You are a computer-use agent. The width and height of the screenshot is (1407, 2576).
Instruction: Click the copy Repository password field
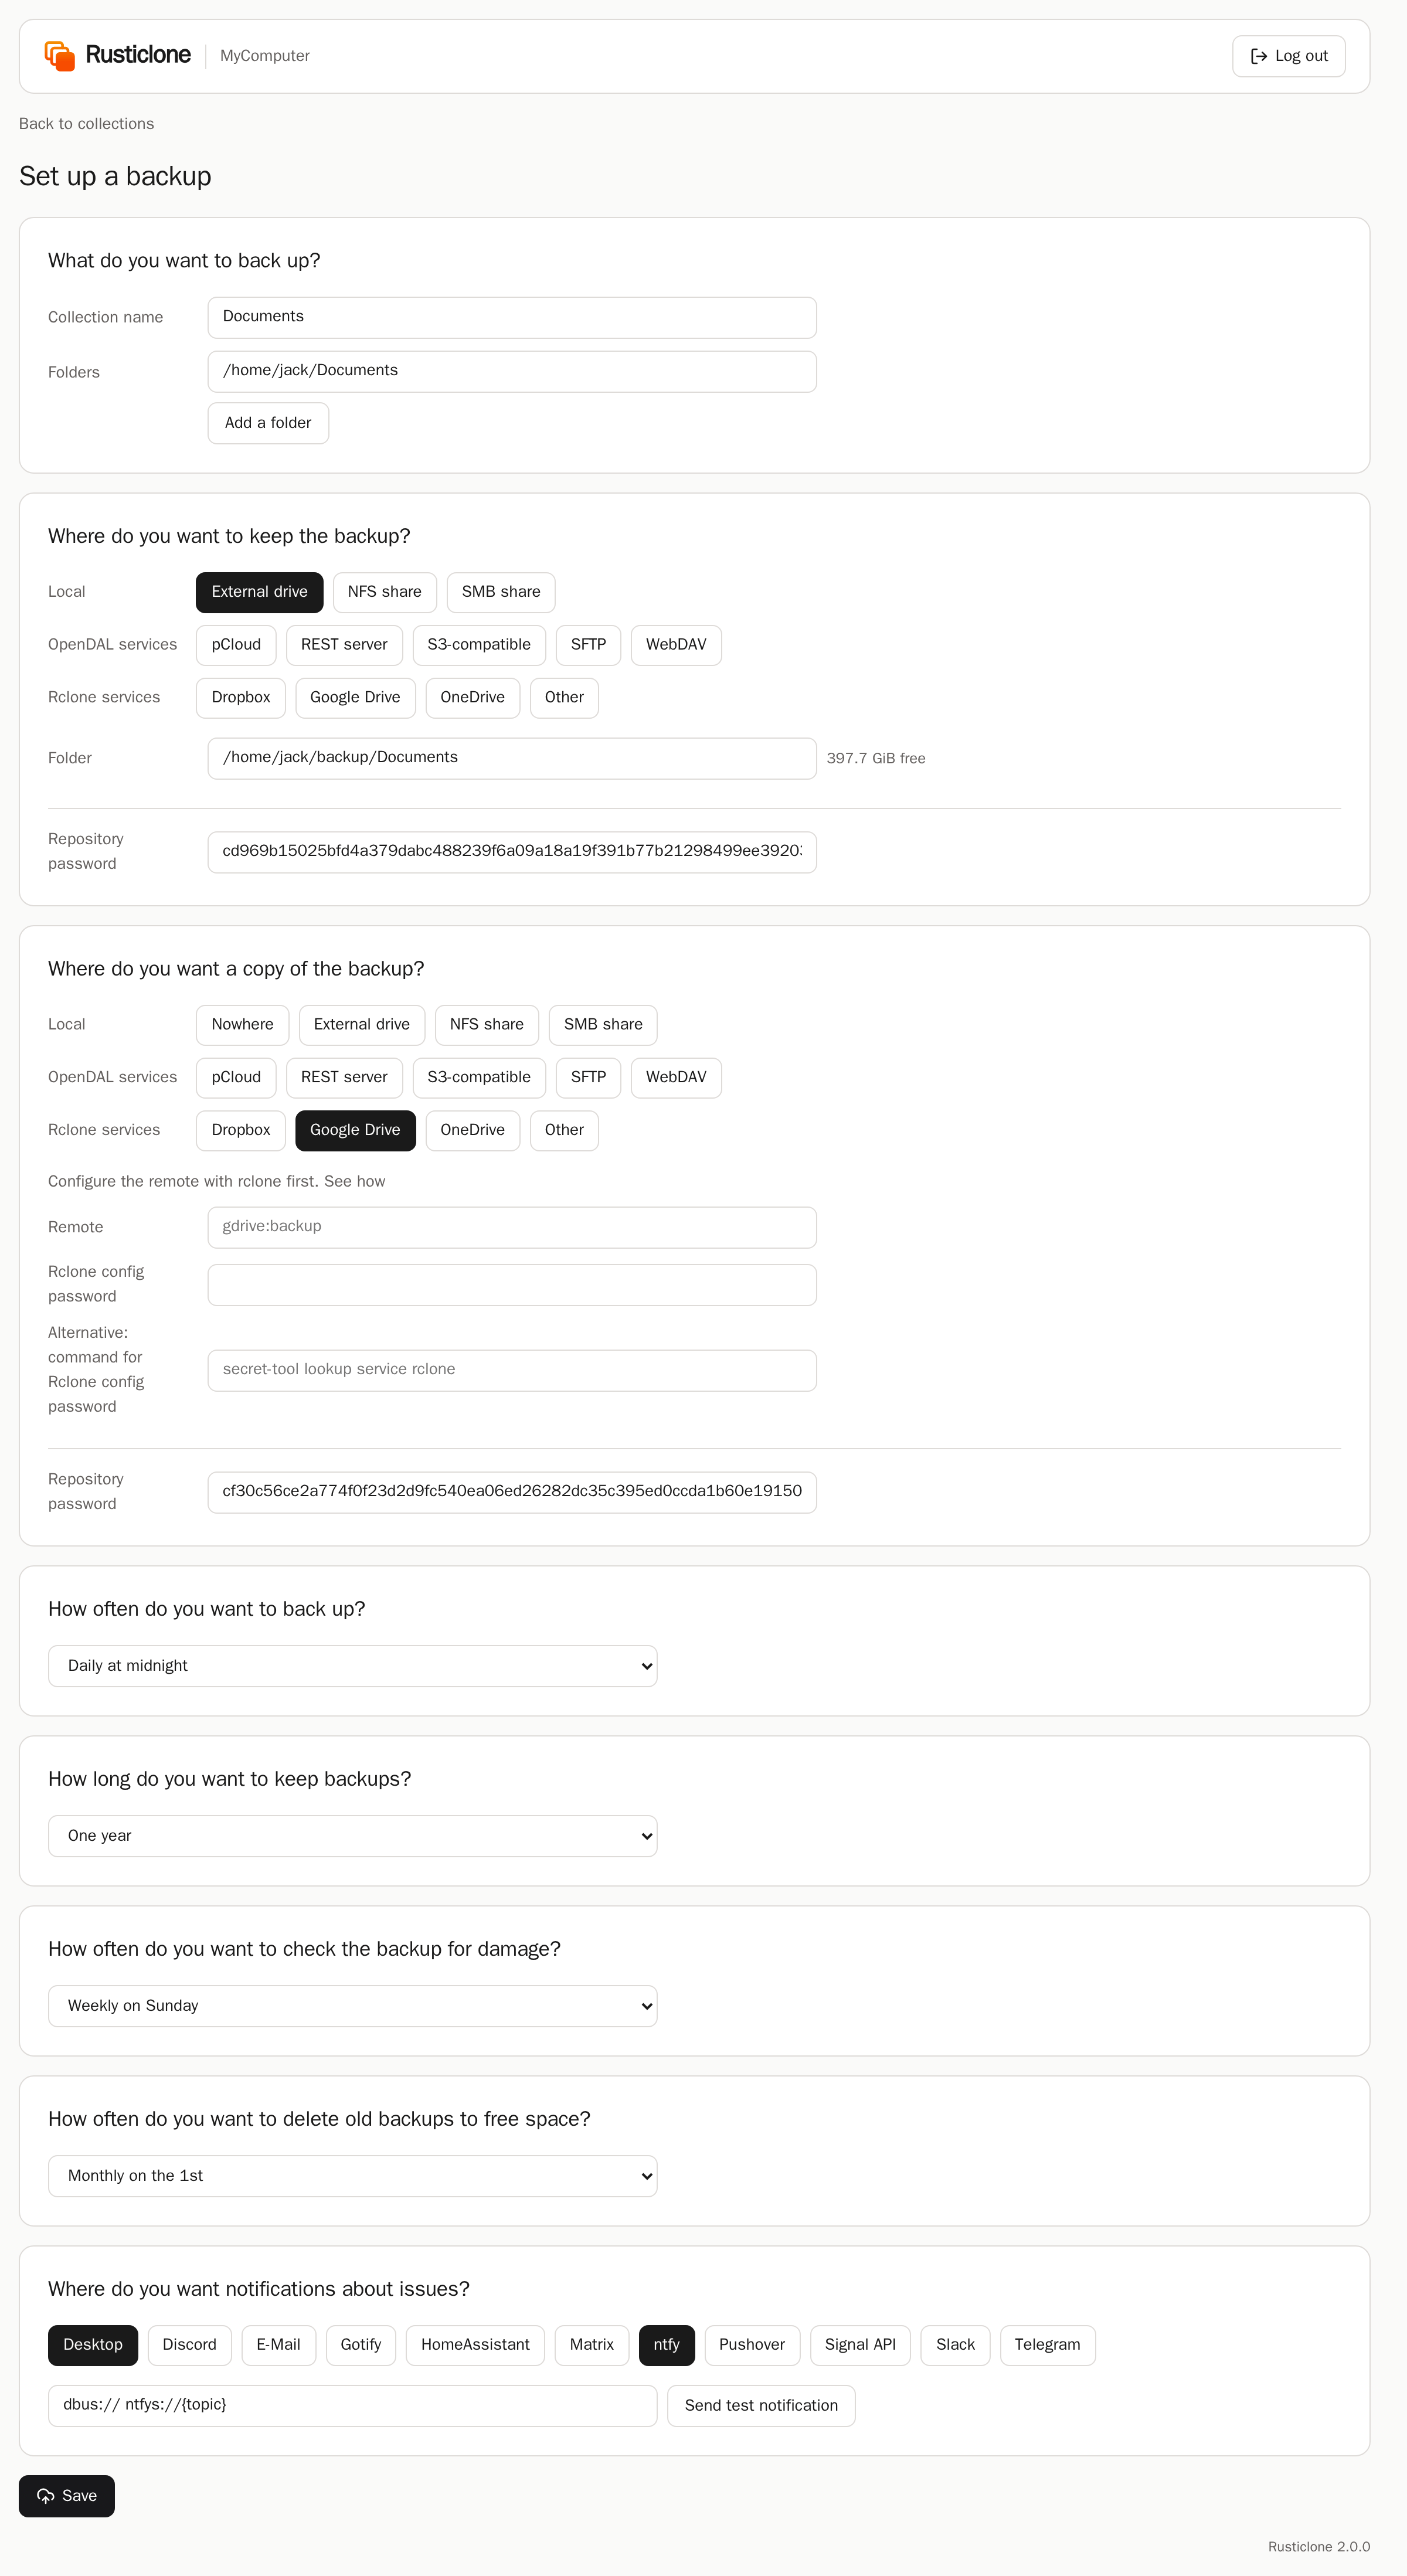pyautogui.click(x=512, y=1492)
